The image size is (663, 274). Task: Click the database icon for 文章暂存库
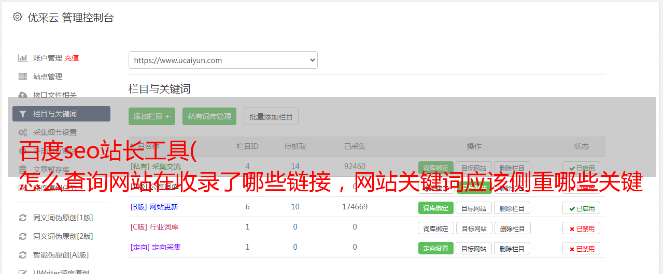coord(22,170)
